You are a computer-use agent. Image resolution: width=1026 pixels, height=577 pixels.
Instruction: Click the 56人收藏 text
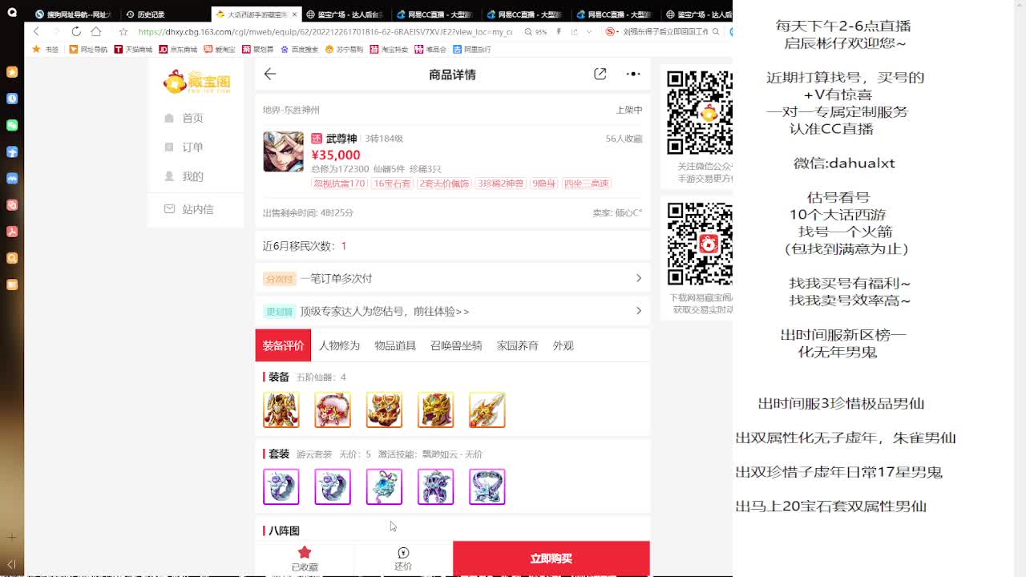(624, 139)
